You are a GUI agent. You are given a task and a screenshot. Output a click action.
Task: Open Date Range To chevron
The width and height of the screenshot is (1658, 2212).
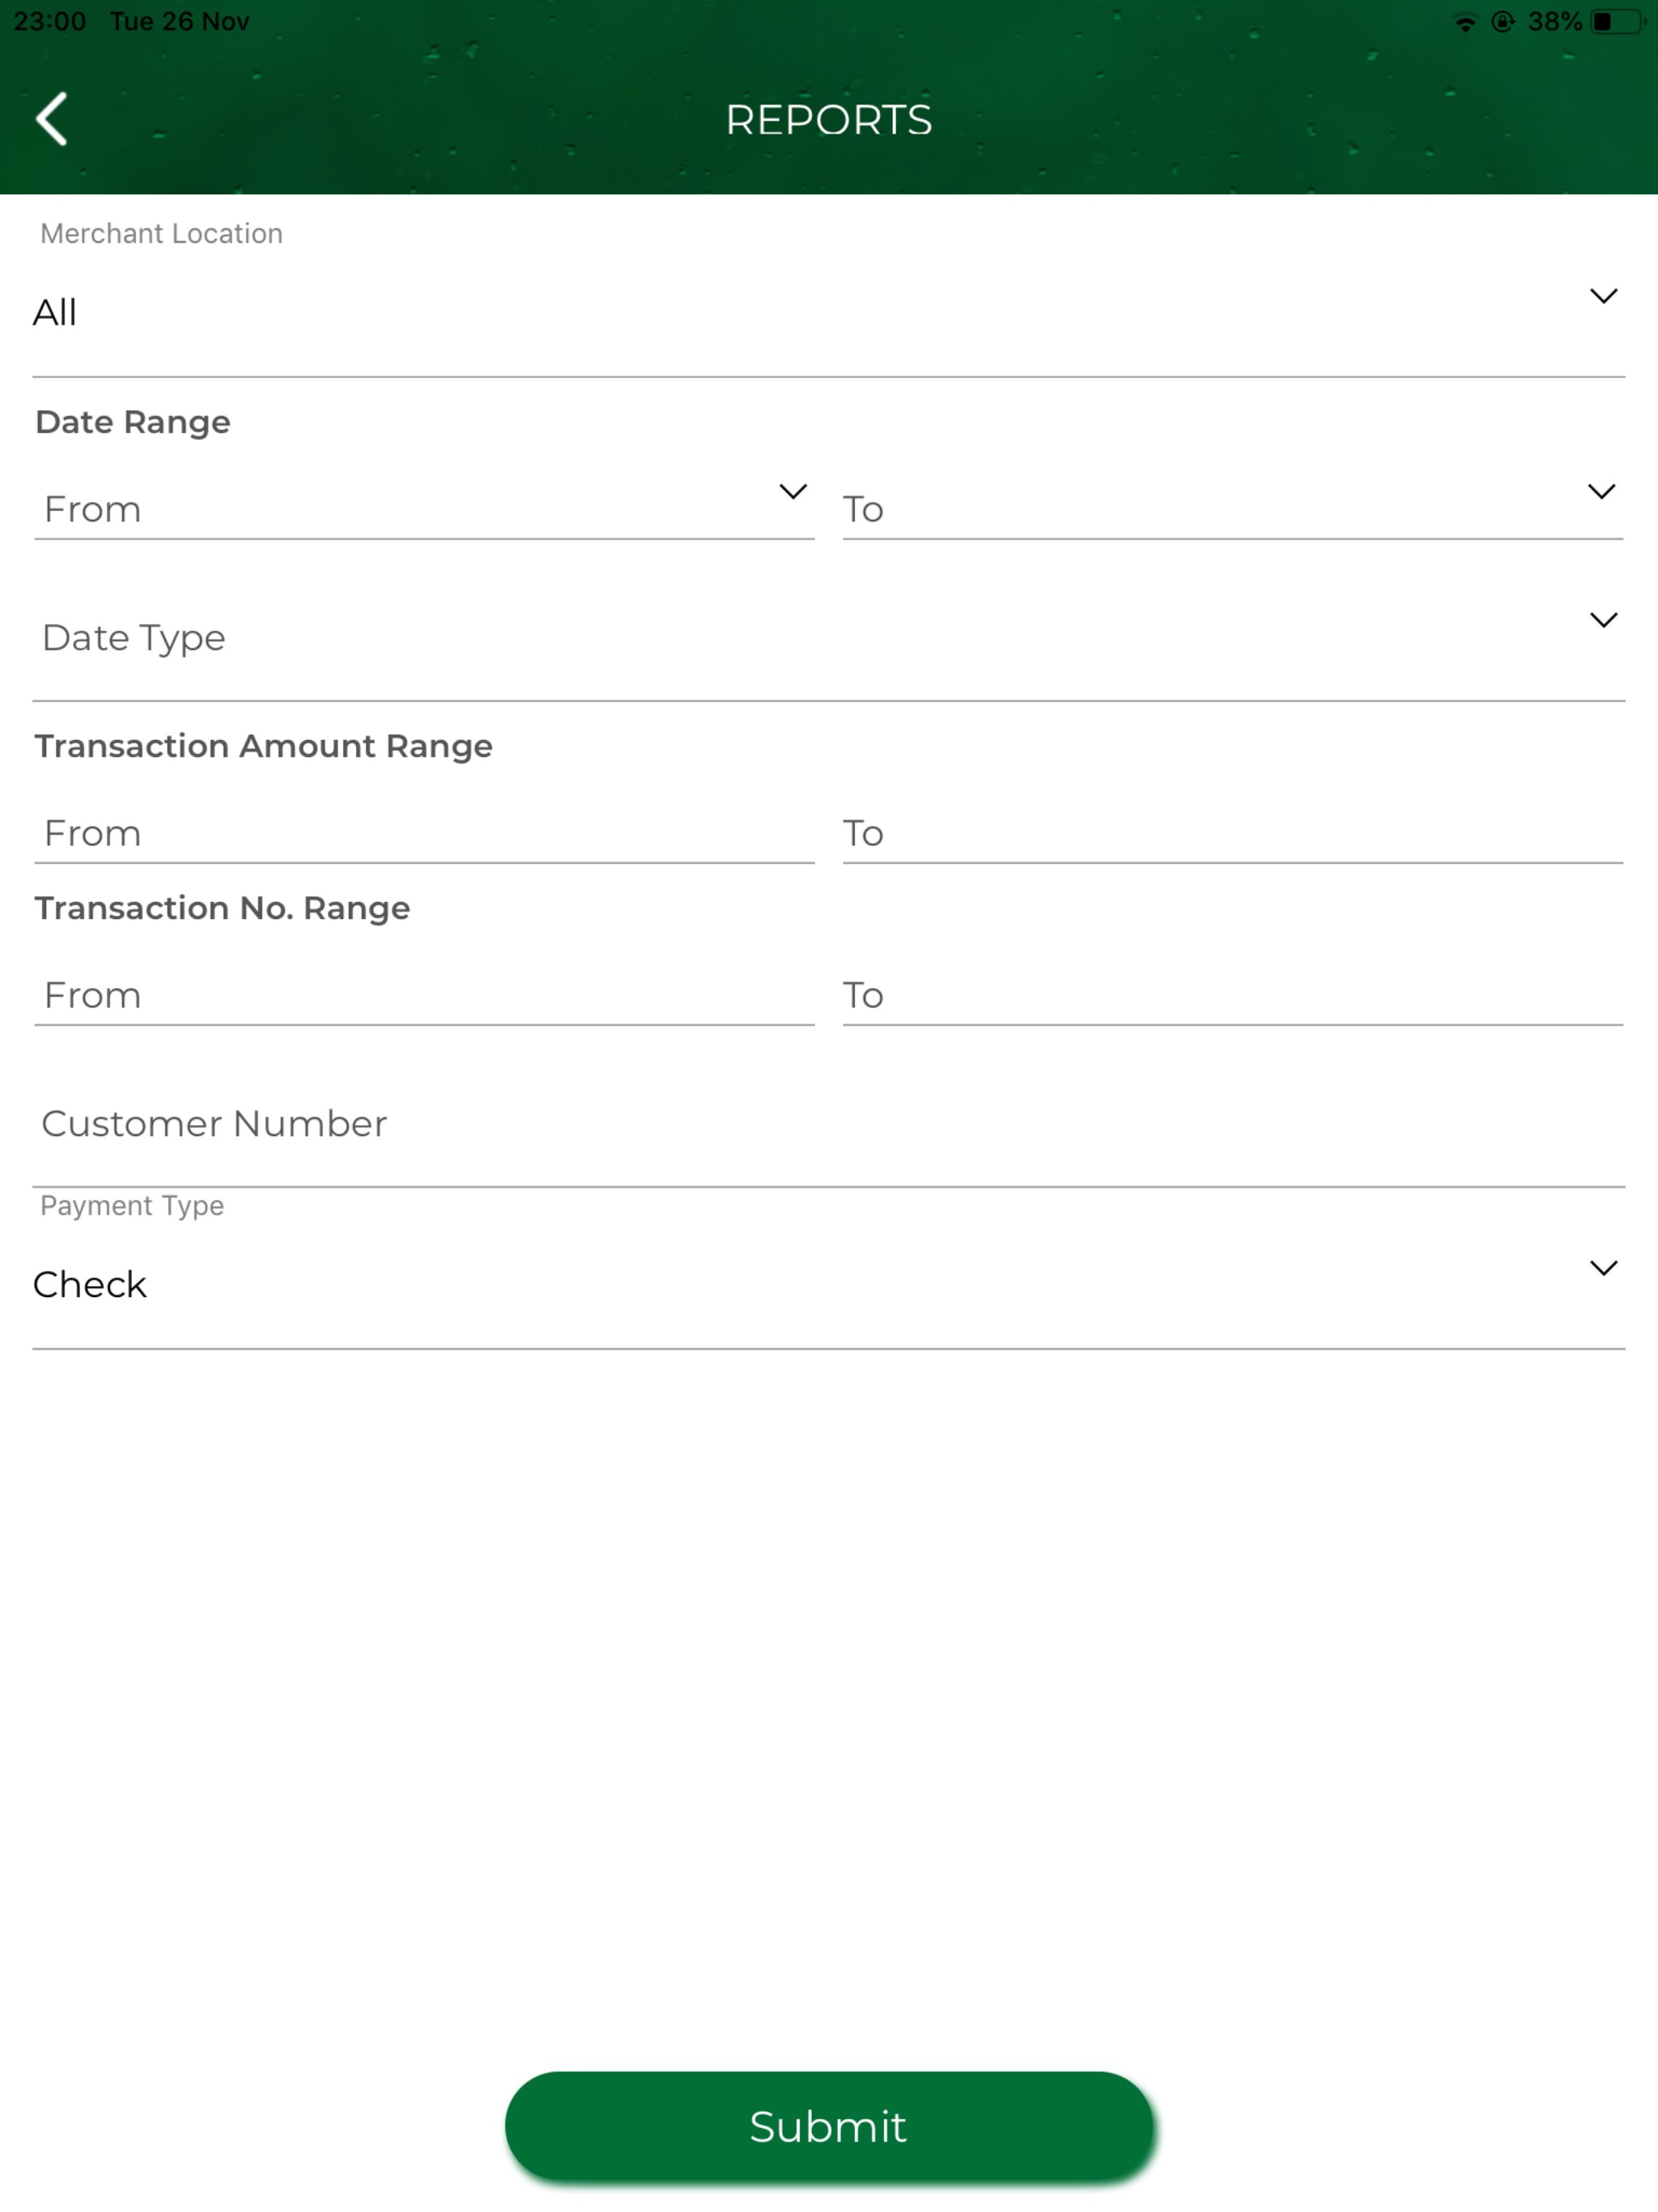point(1601,492)
